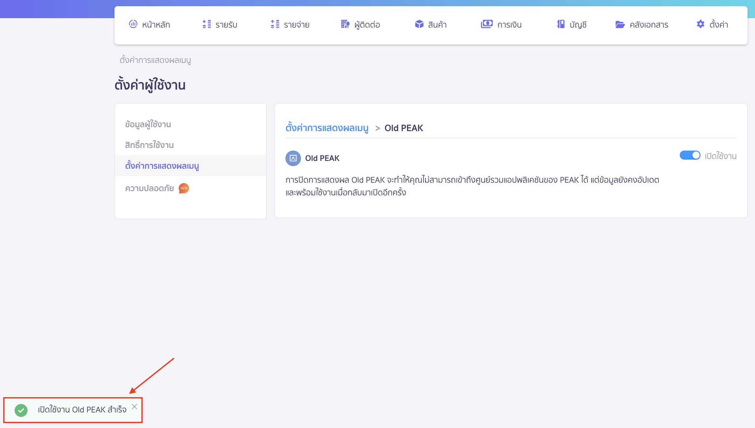Click the ผู้ติดต่อ contacts building icon

[x=345, y=24]
